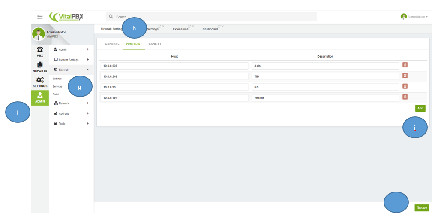The height and width of the screenshot is (222, 438).
Task: Switch to the Banlist tab
Action: tap(155, 44)
